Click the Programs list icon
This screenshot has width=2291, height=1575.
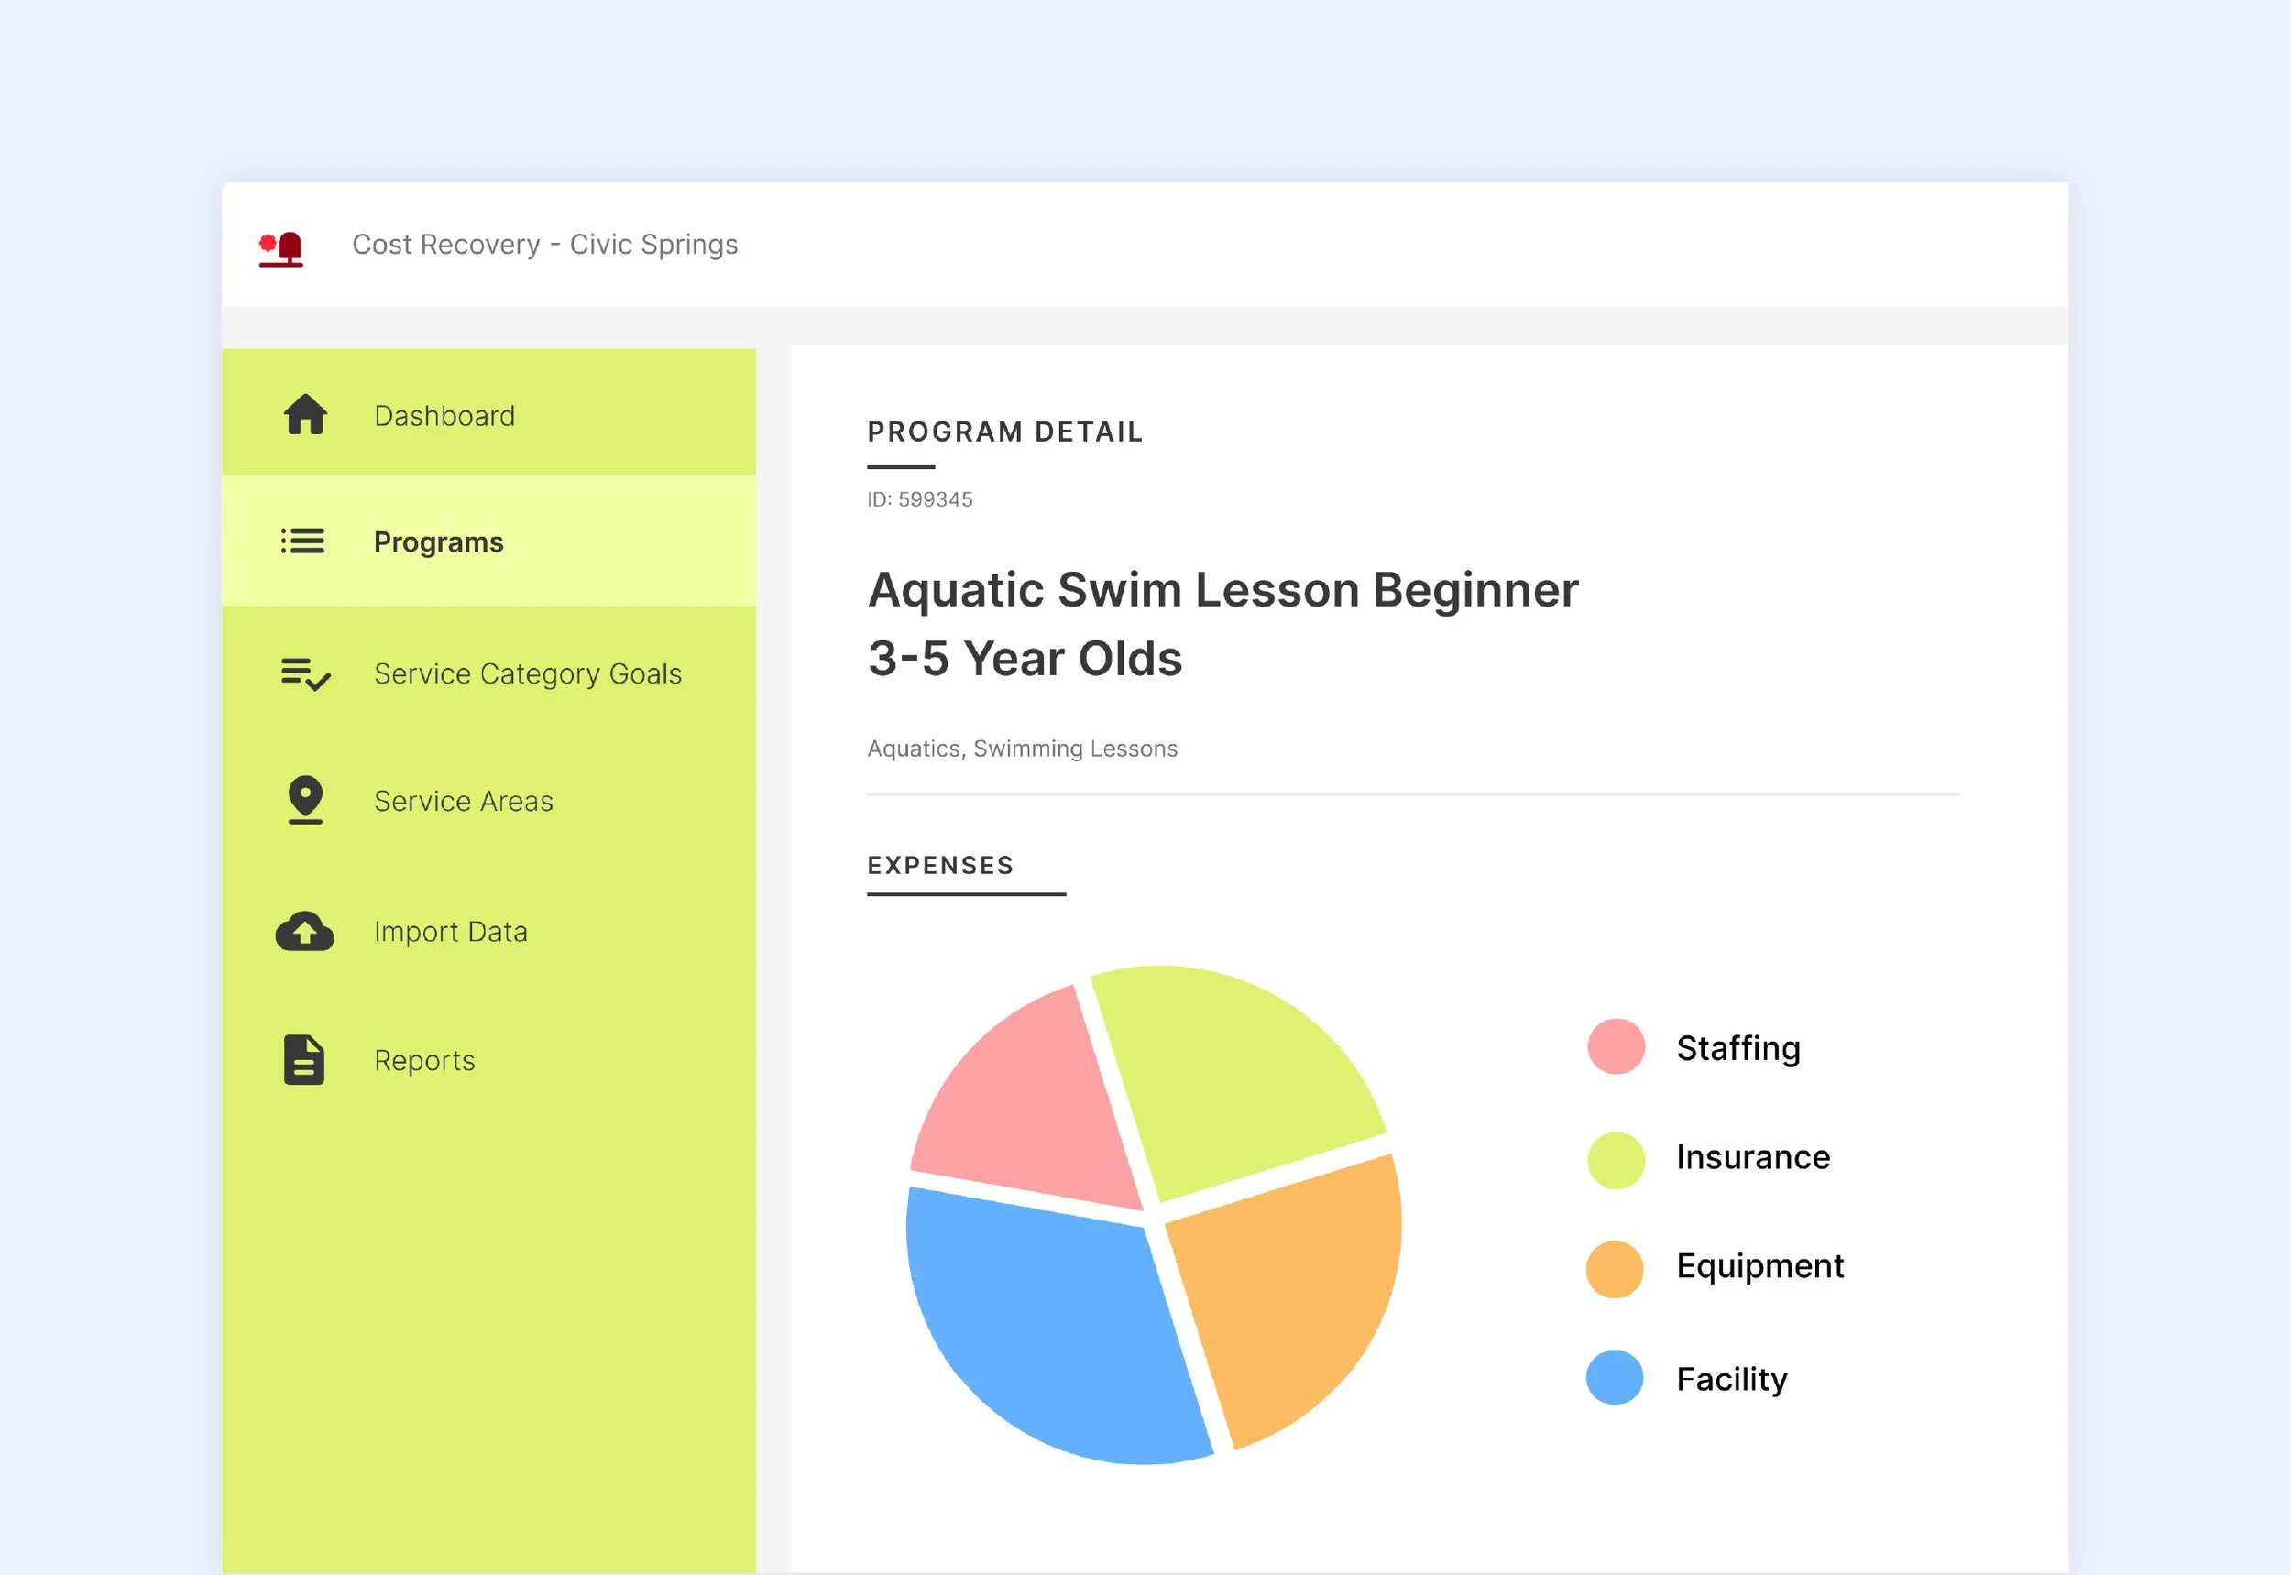[x=303, y=541]
